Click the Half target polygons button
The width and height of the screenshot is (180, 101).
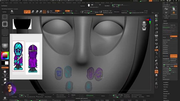[x=164, y=66]
